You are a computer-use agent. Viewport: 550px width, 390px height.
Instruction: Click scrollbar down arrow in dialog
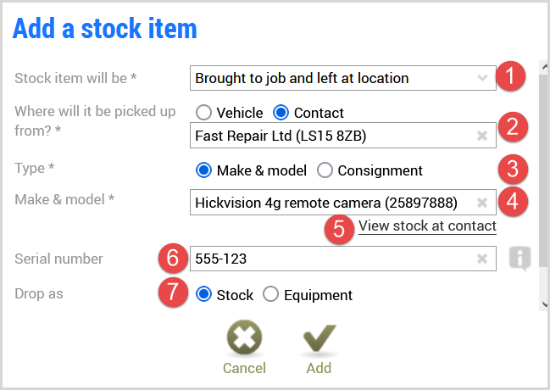tap(544, 304)
